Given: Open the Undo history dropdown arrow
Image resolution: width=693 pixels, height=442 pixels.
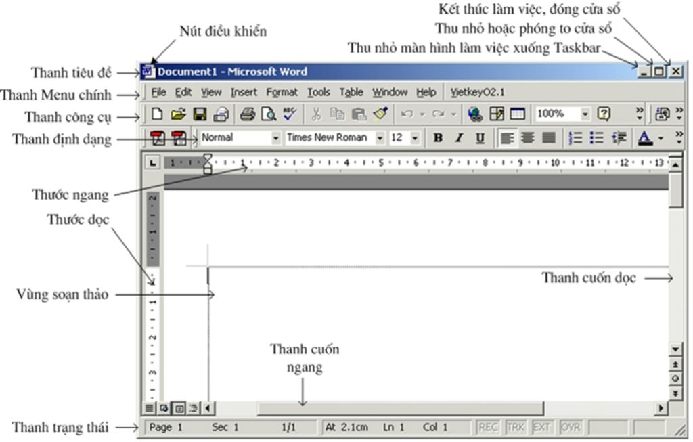Looking at the screenshot, I should [x=422, y=114].
